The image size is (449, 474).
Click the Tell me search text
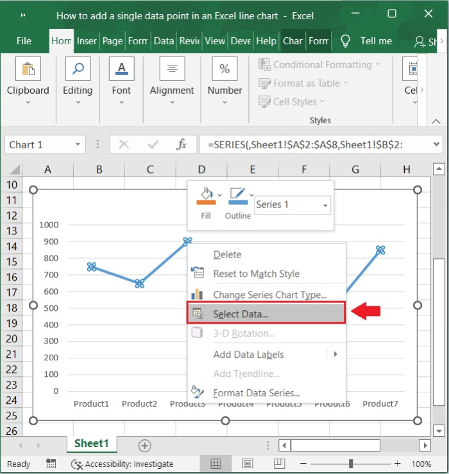(377, 41)
